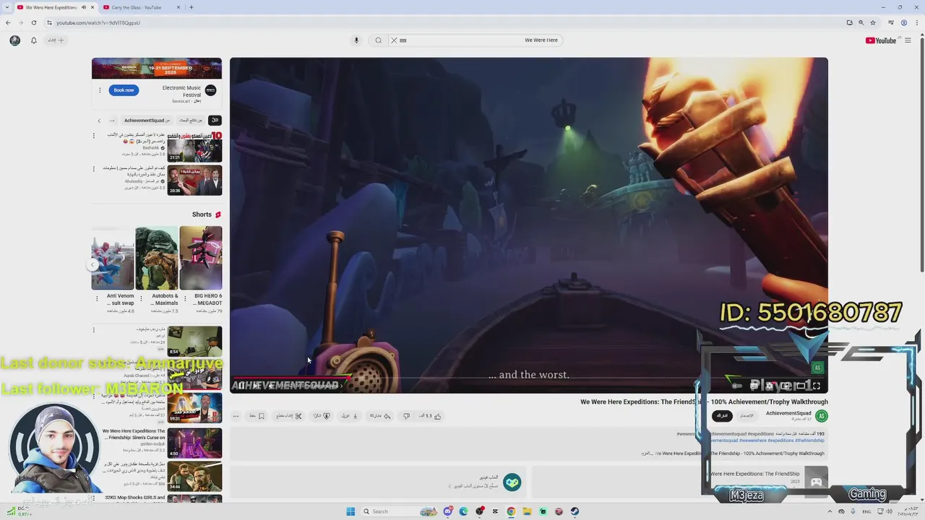Screen dimensions: 925x520
Task: Submit search with the magnifier icon
Action: (378, 40)
